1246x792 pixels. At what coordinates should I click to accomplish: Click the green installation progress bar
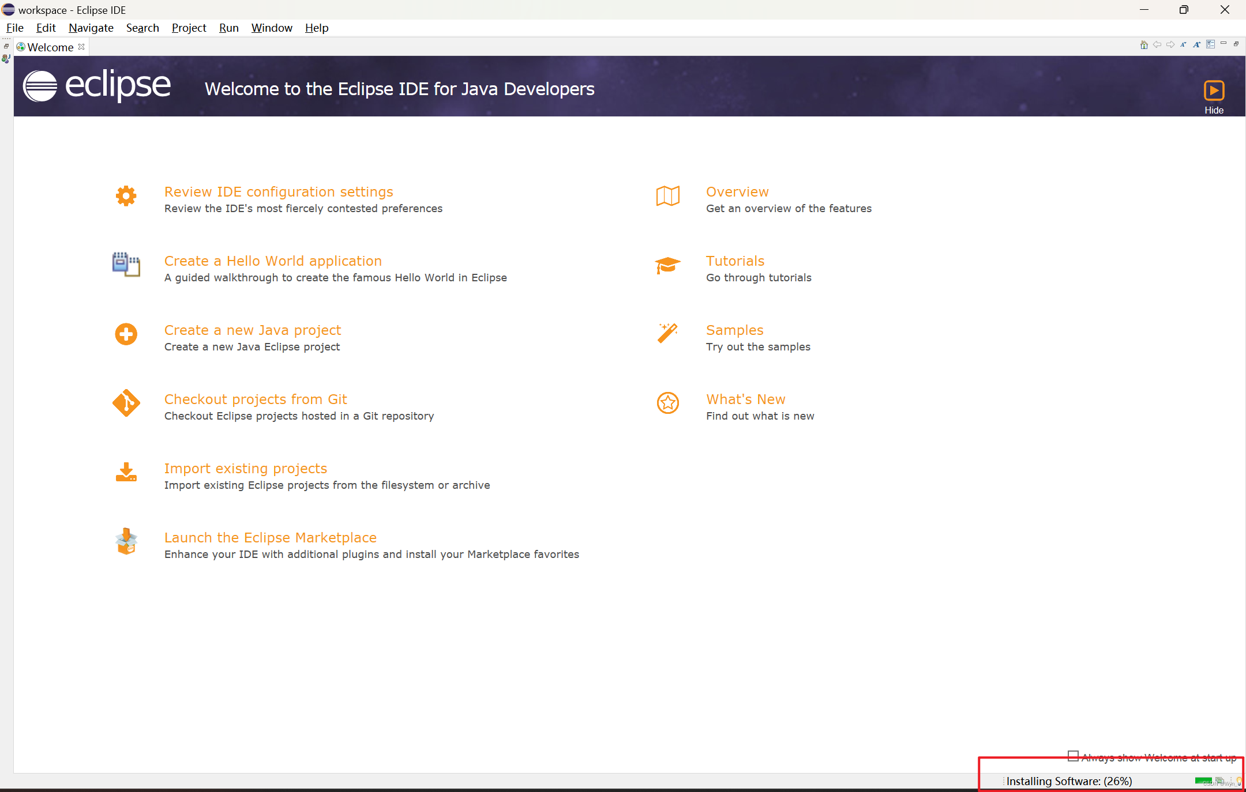1203,781
